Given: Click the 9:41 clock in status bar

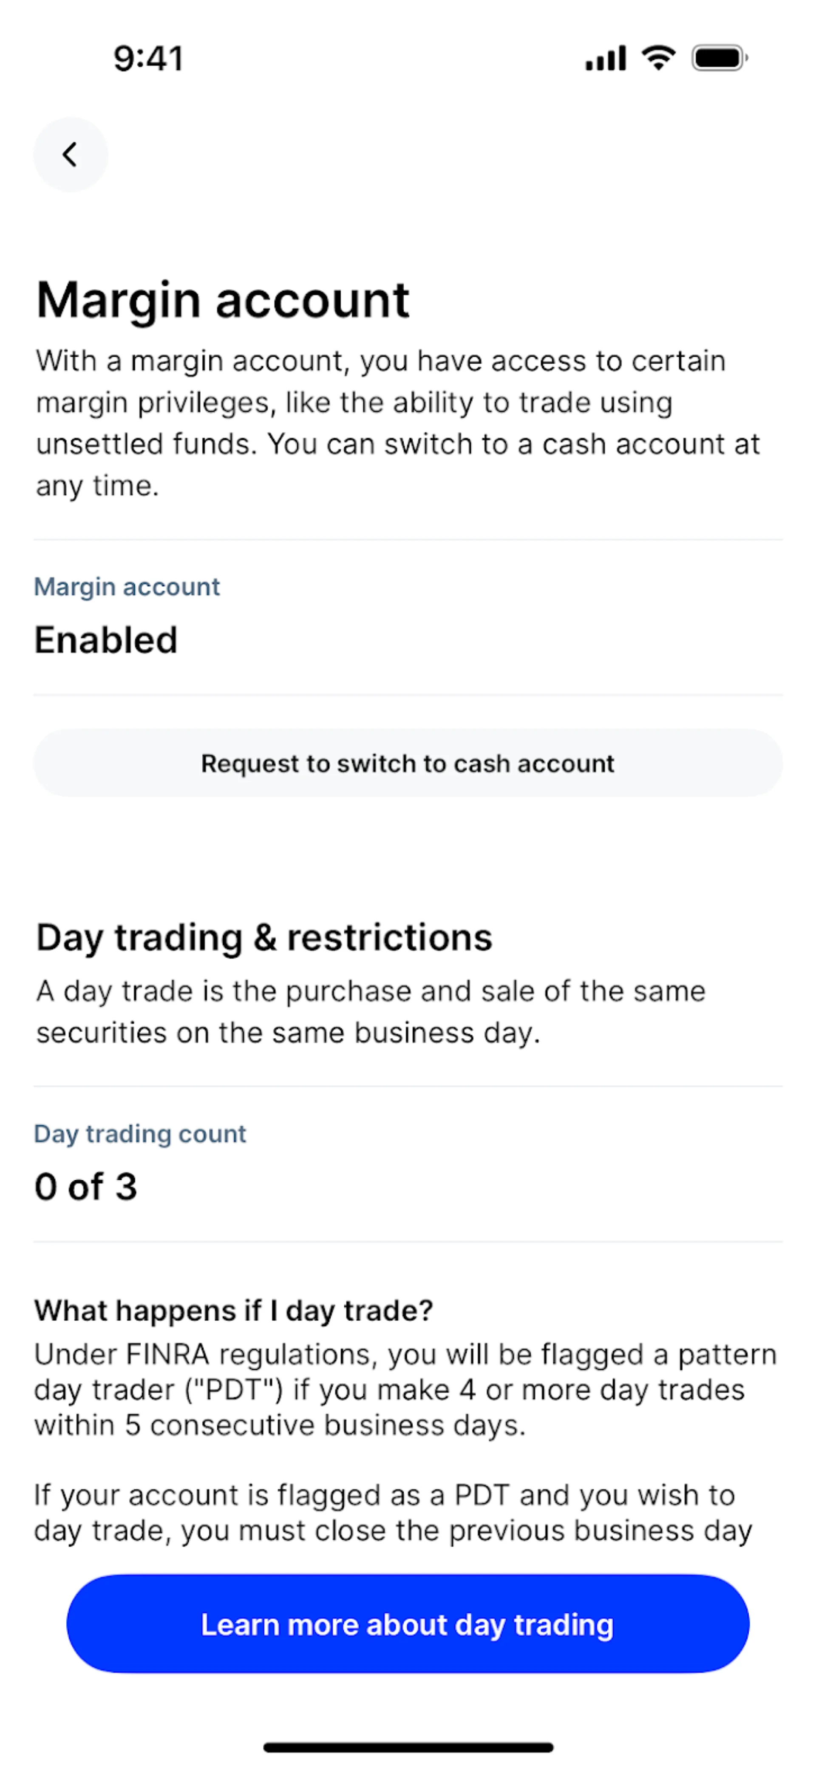Looking at the screenshot, I should (149, 58).
